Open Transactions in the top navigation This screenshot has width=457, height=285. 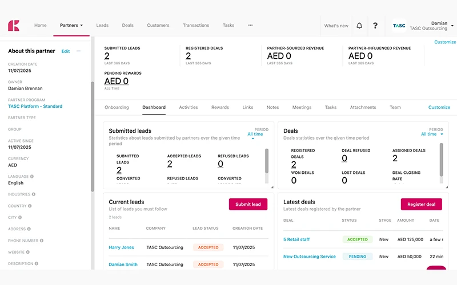[196, 26]
